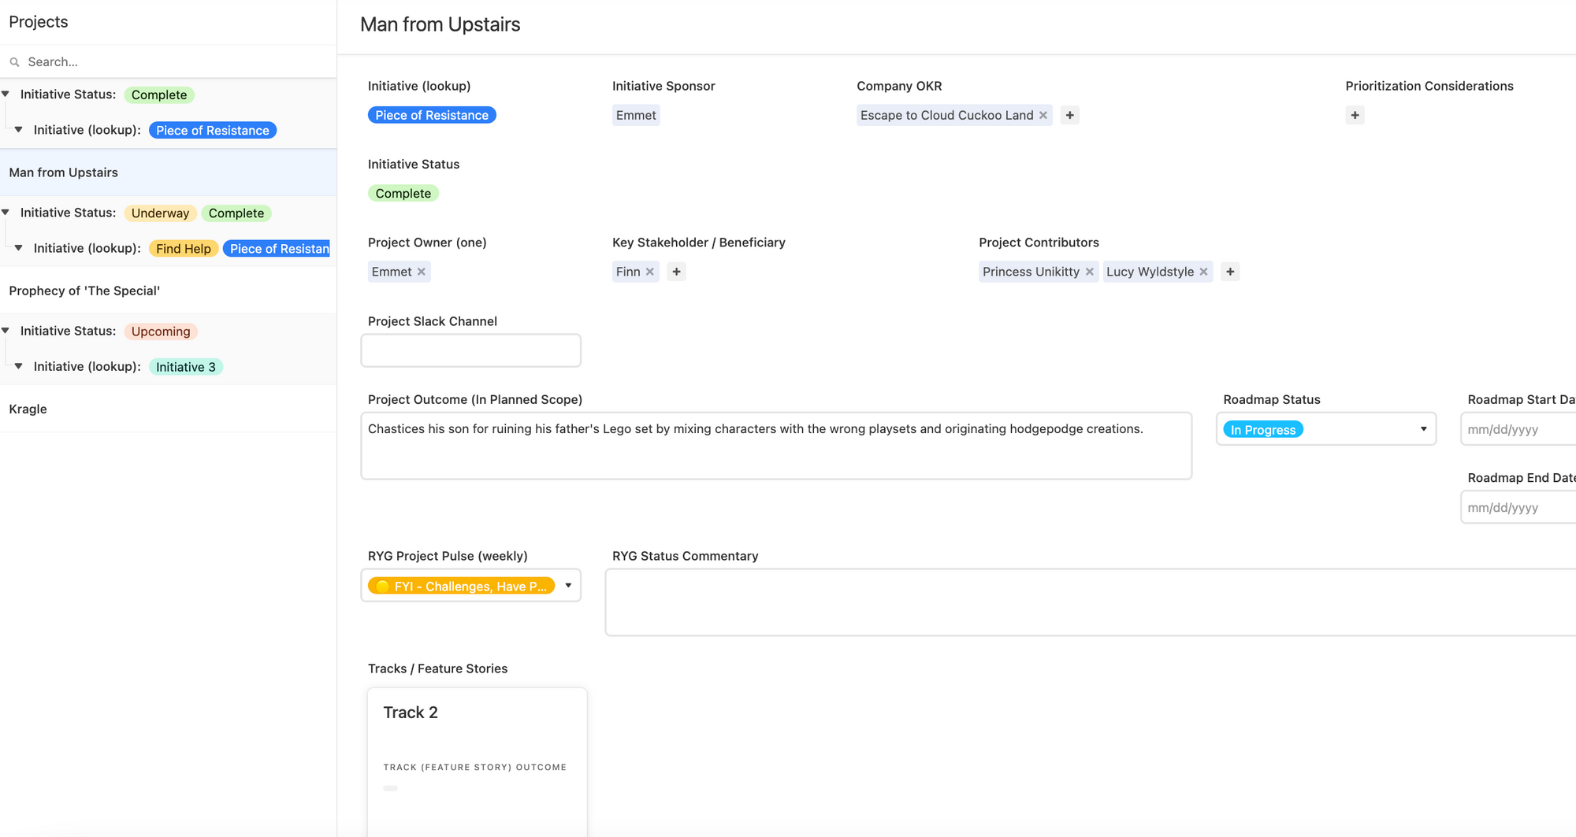1576x837 pixels.
Task: Click the Upcoming status tag in sidebar
Action: tap(161, 331)
